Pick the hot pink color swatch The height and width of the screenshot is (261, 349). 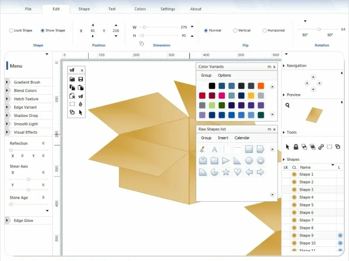[x=222, y=95]
